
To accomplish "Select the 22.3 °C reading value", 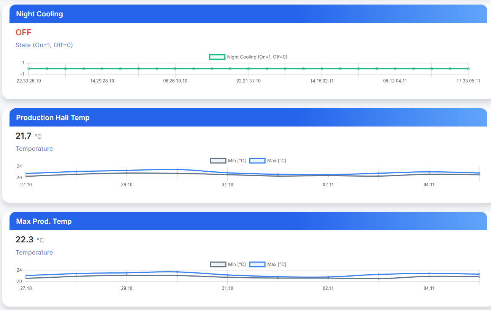I will [x=25, y=240].
